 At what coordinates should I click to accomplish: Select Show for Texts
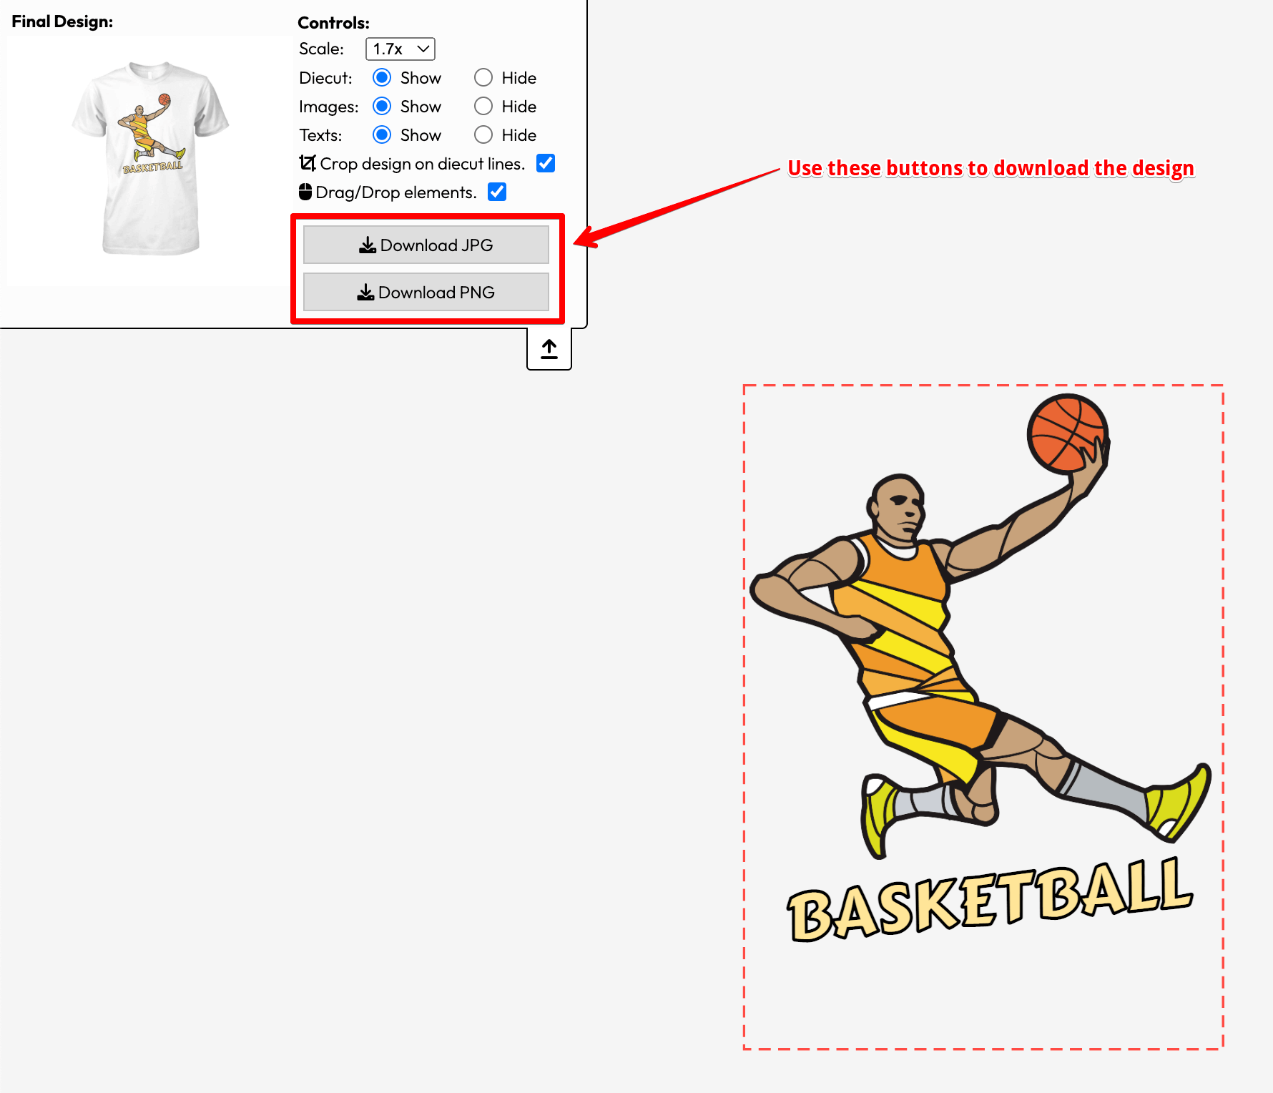point(382,134)
